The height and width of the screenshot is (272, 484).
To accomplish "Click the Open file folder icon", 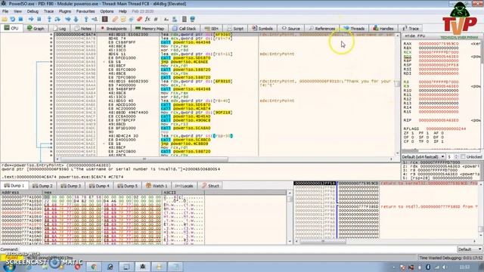I will click(5, 19).
